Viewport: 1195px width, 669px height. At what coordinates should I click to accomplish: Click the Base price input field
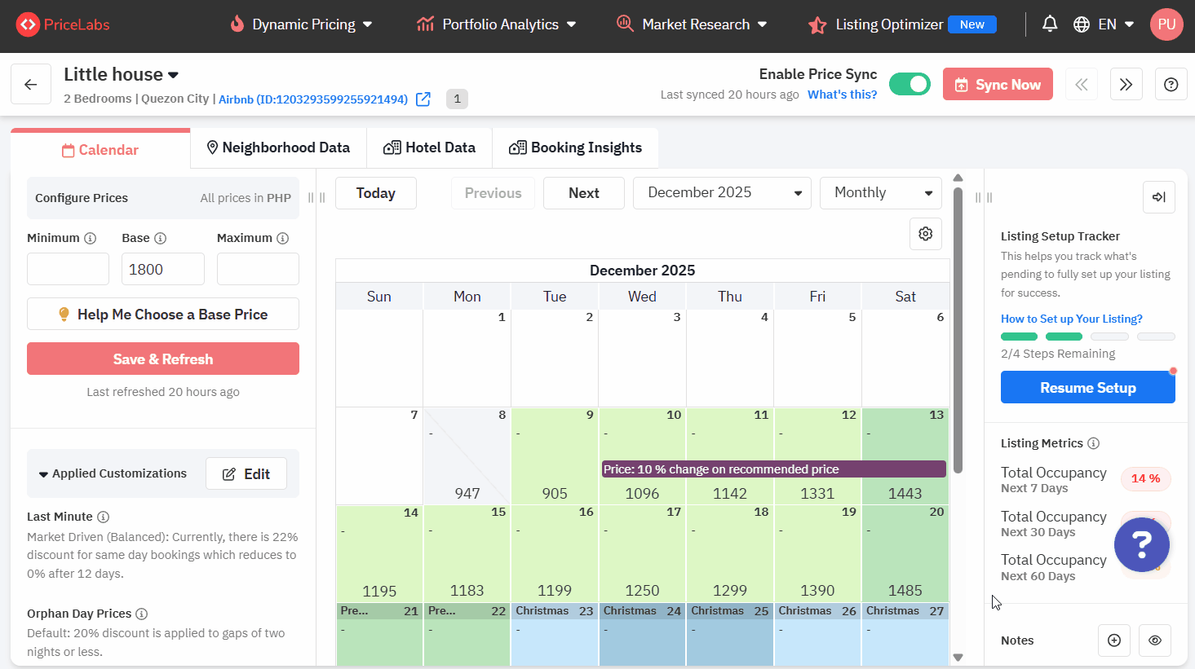(163, 270)
